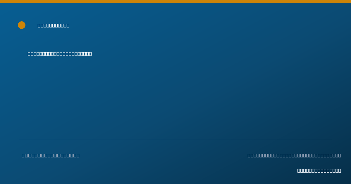The image size is (351, 184).
Task: Click the white subtitle line under the header
Action: [60, 54]
